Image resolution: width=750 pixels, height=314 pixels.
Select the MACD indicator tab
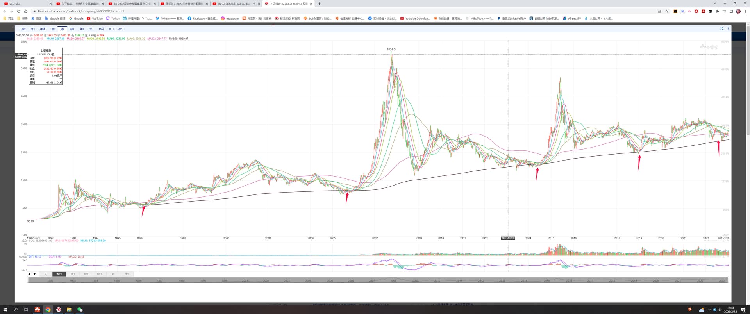(59, 274)
